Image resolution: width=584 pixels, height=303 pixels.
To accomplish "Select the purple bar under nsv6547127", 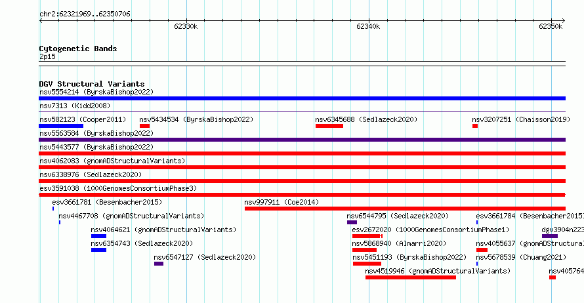I will [159, 264].
